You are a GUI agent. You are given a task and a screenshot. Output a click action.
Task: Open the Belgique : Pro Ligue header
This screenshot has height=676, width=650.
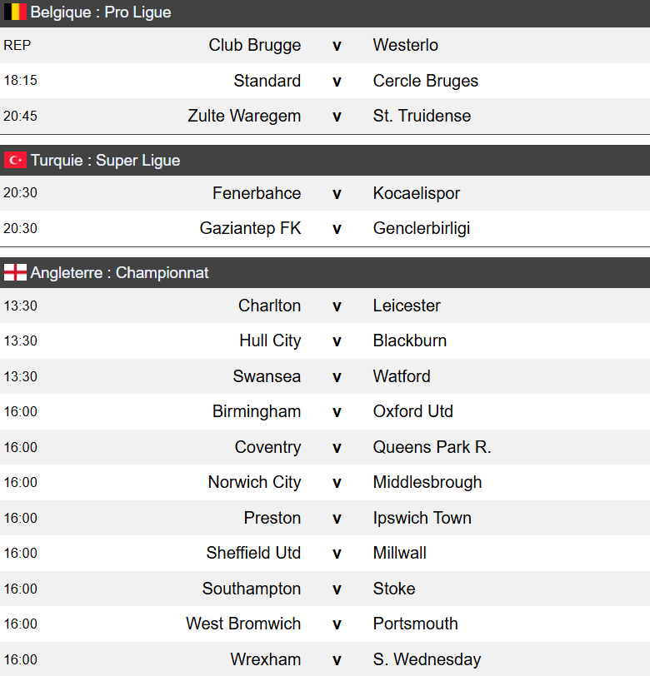101,12
